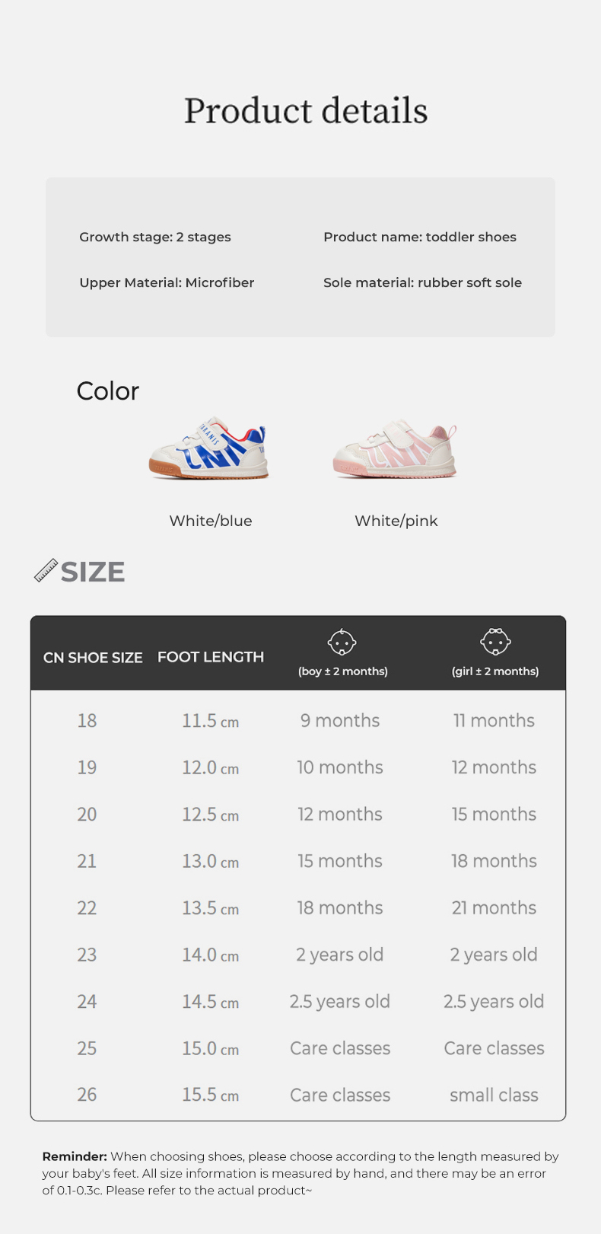Viewport: 601px width, 1234px height.
Task: Click the Product name: toddler shoes text
Action: tap(420, 237)
